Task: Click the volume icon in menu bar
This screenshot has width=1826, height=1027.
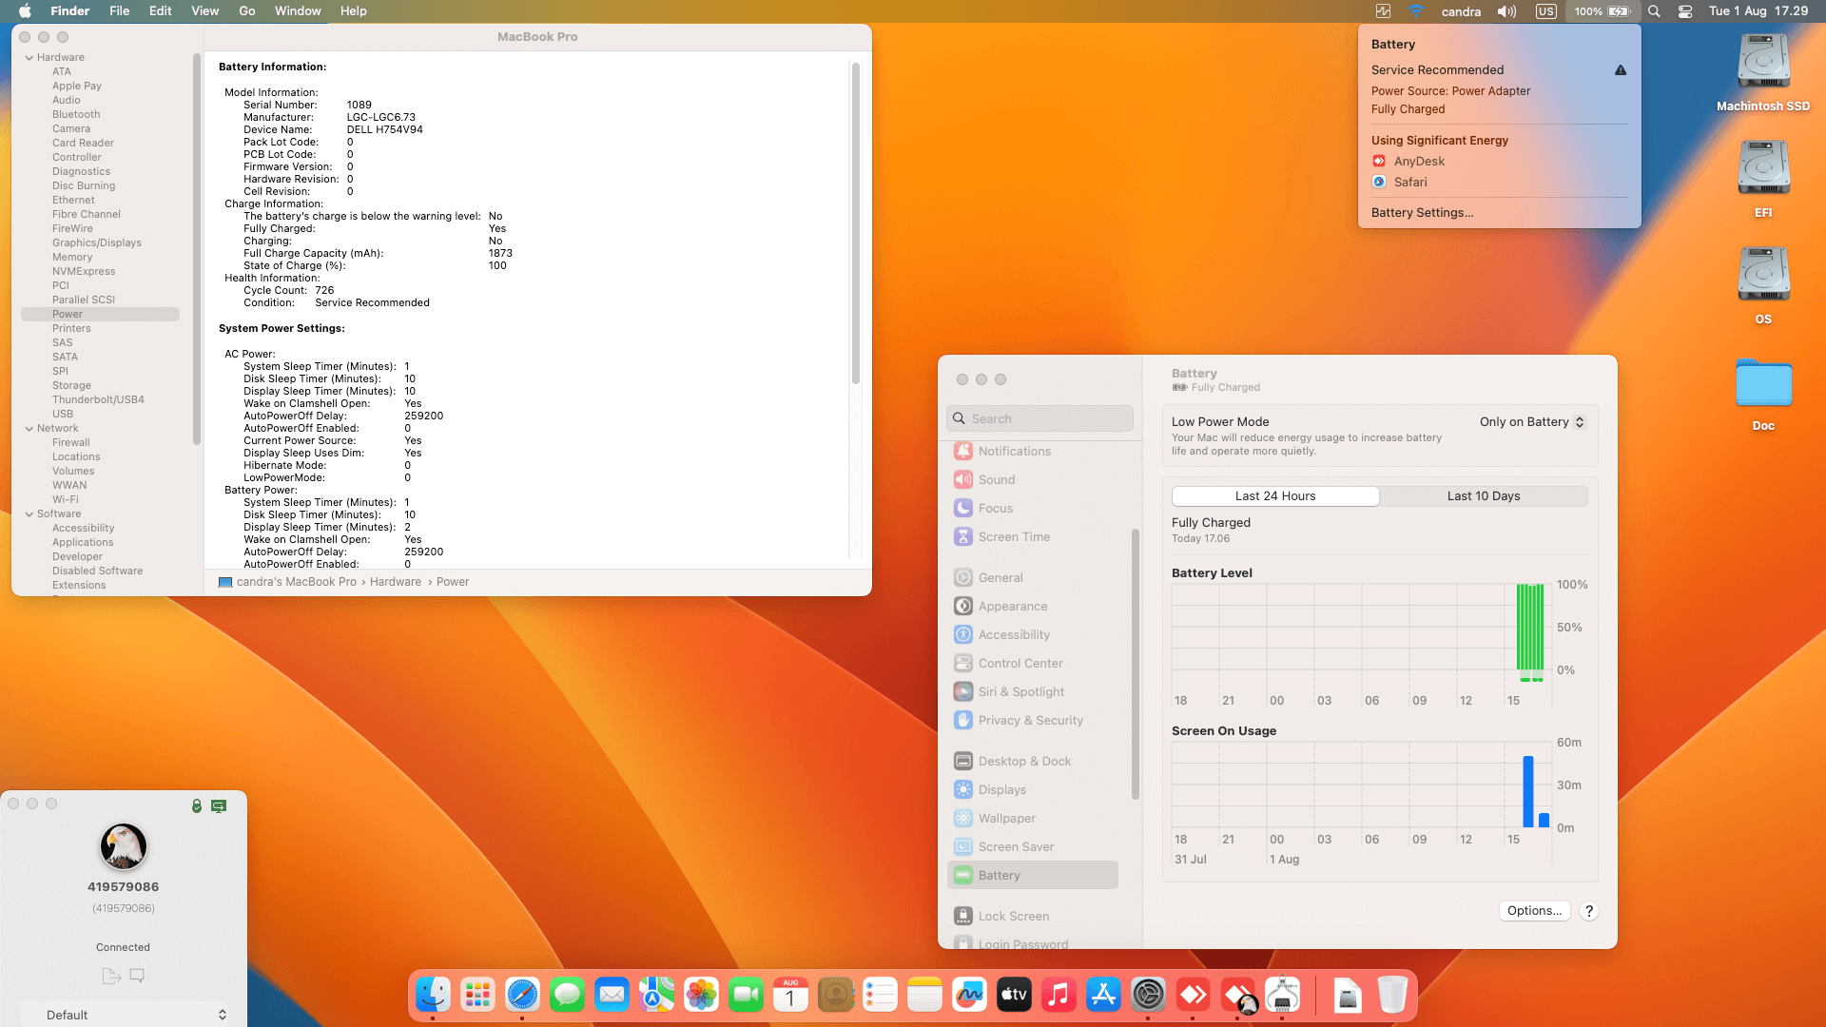Action: point(1506,11)
